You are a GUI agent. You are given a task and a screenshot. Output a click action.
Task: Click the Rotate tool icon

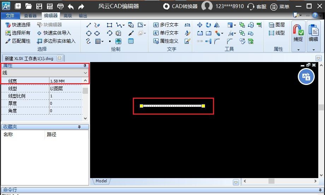208,25
